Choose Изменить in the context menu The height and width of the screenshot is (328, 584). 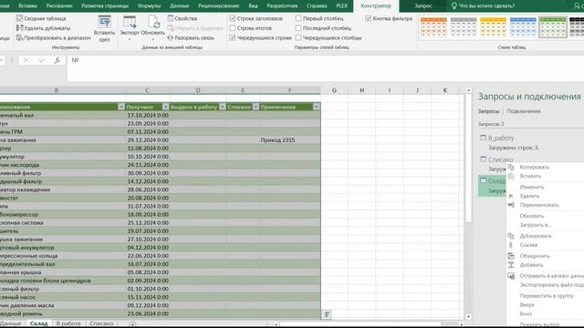tap(531, 187)
